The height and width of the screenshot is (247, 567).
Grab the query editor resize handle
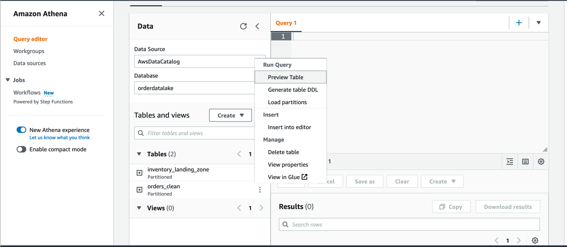pos(545,149)
